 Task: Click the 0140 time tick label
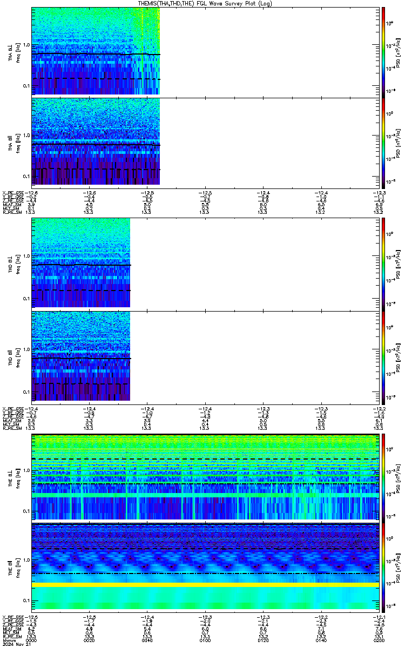321,641
